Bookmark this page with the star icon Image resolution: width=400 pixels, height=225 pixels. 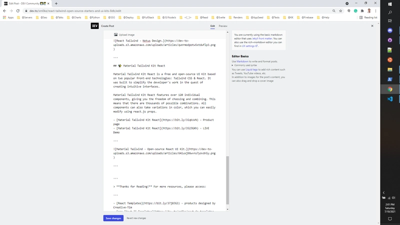coord(340,11)
